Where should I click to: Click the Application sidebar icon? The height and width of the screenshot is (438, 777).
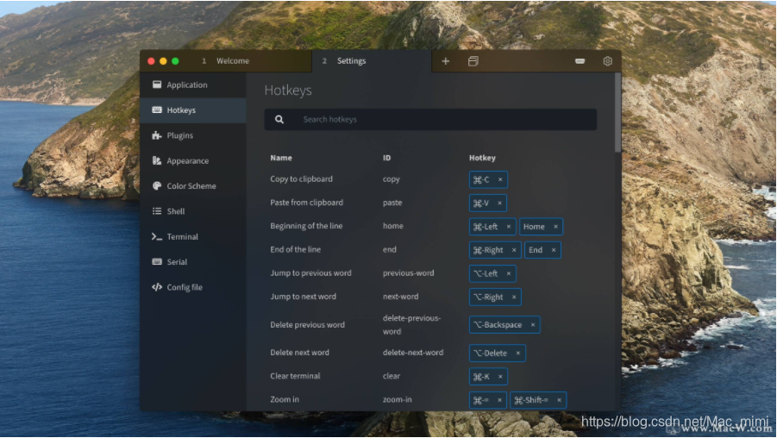coord(157,84)
